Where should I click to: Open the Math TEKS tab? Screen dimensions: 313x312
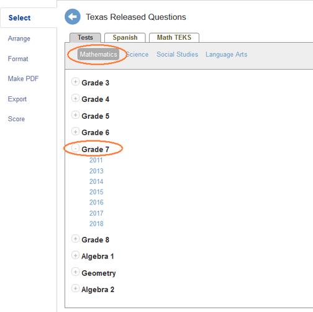tap(174, 37)
